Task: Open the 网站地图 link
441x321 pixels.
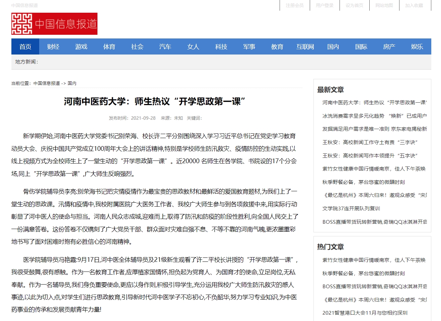Action: 384,5
